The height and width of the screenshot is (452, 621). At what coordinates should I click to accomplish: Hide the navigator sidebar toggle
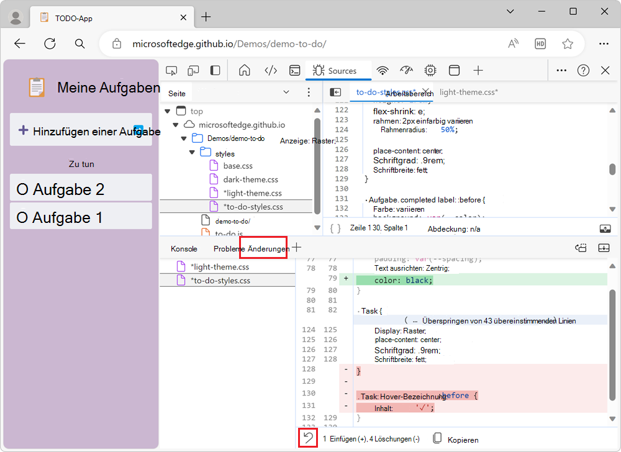coord(335,93)
